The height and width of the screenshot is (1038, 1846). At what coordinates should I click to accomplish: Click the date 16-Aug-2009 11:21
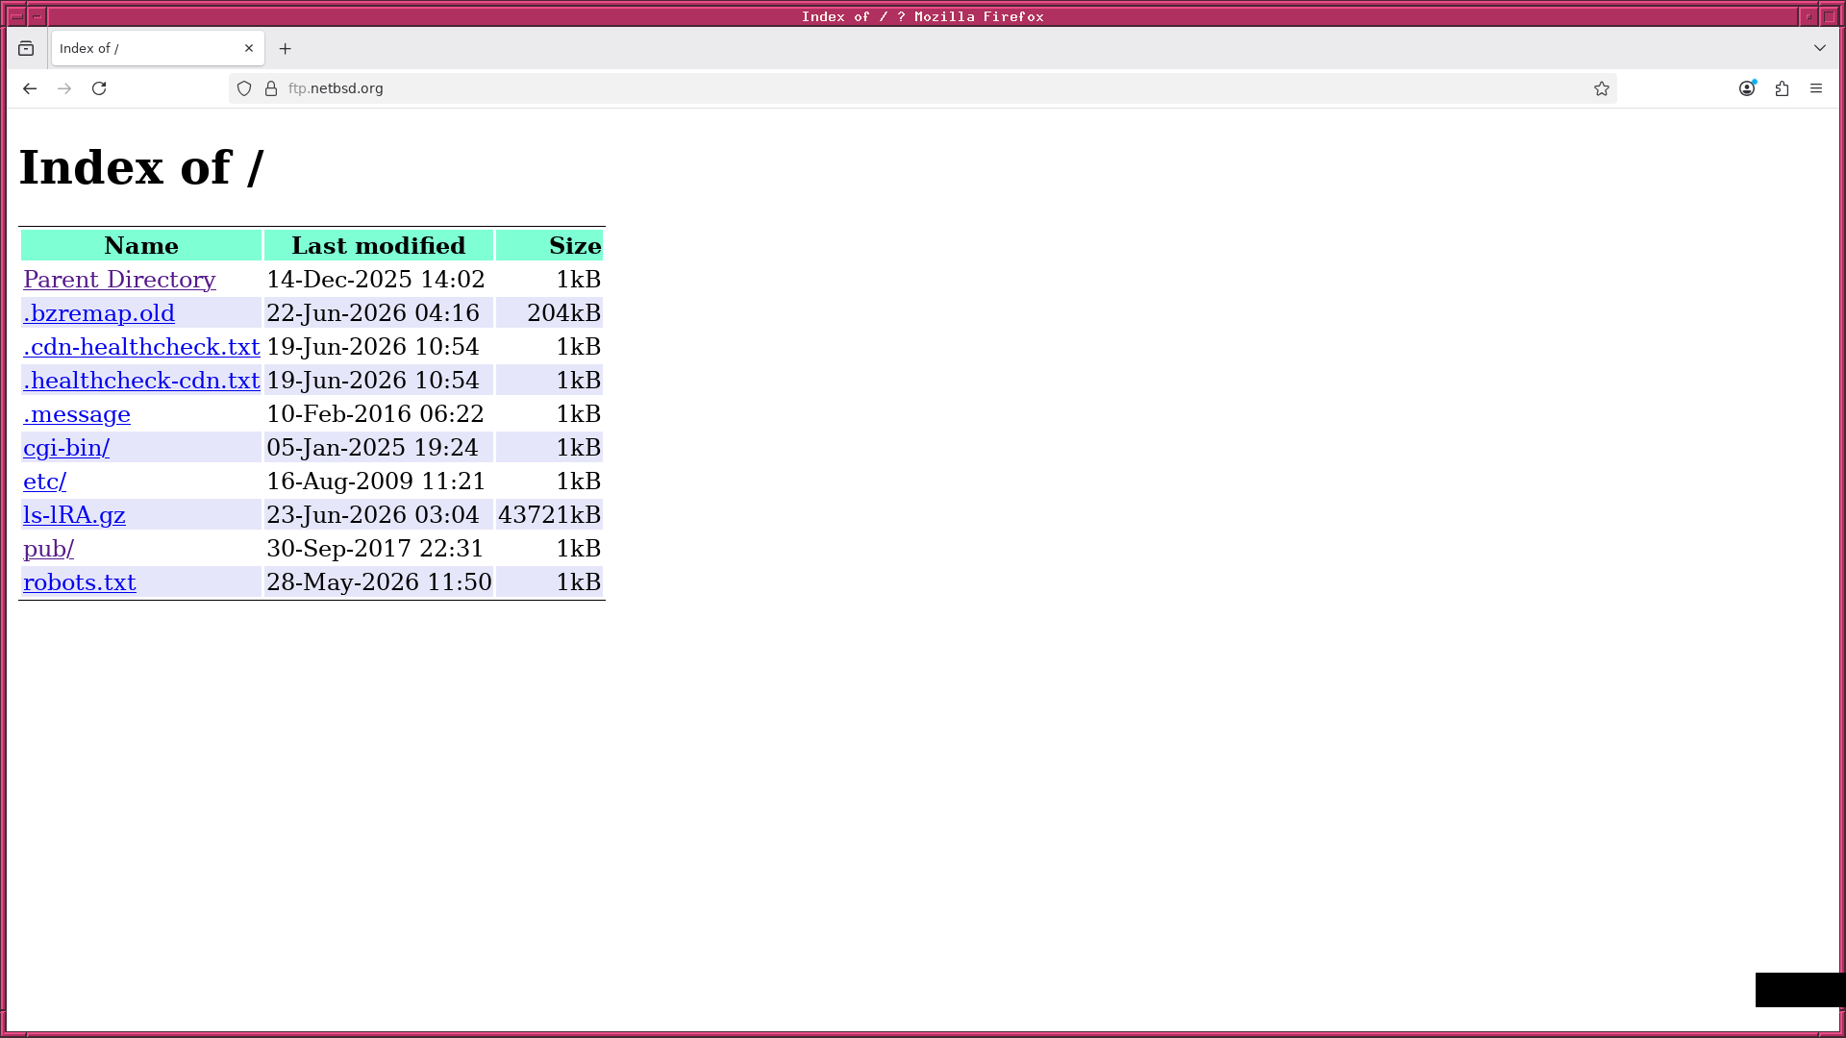[376, 482]
